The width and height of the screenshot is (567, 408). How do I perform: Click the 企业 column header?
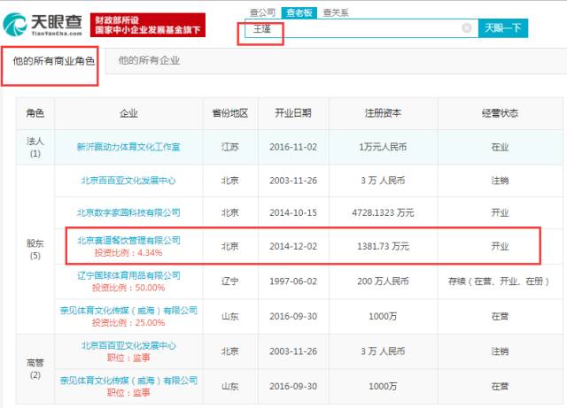pyautogui.click(x=128, y=113)
